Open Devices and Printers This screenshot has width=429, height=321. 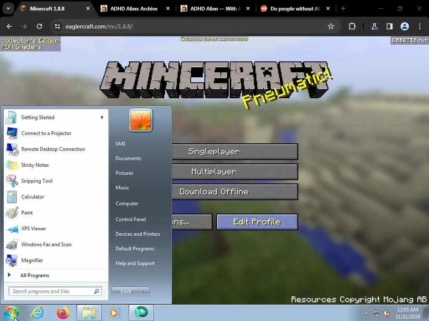[x=137, y=234]
